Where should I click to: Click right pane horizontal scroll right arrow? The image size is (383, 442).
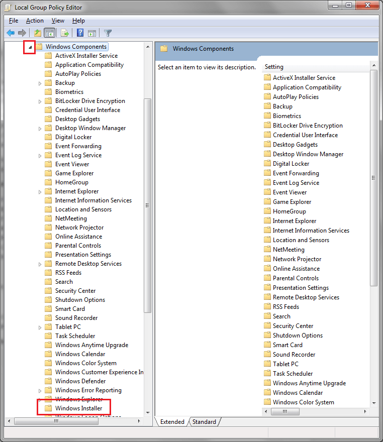pyautogui.click(x=365, y=411)
